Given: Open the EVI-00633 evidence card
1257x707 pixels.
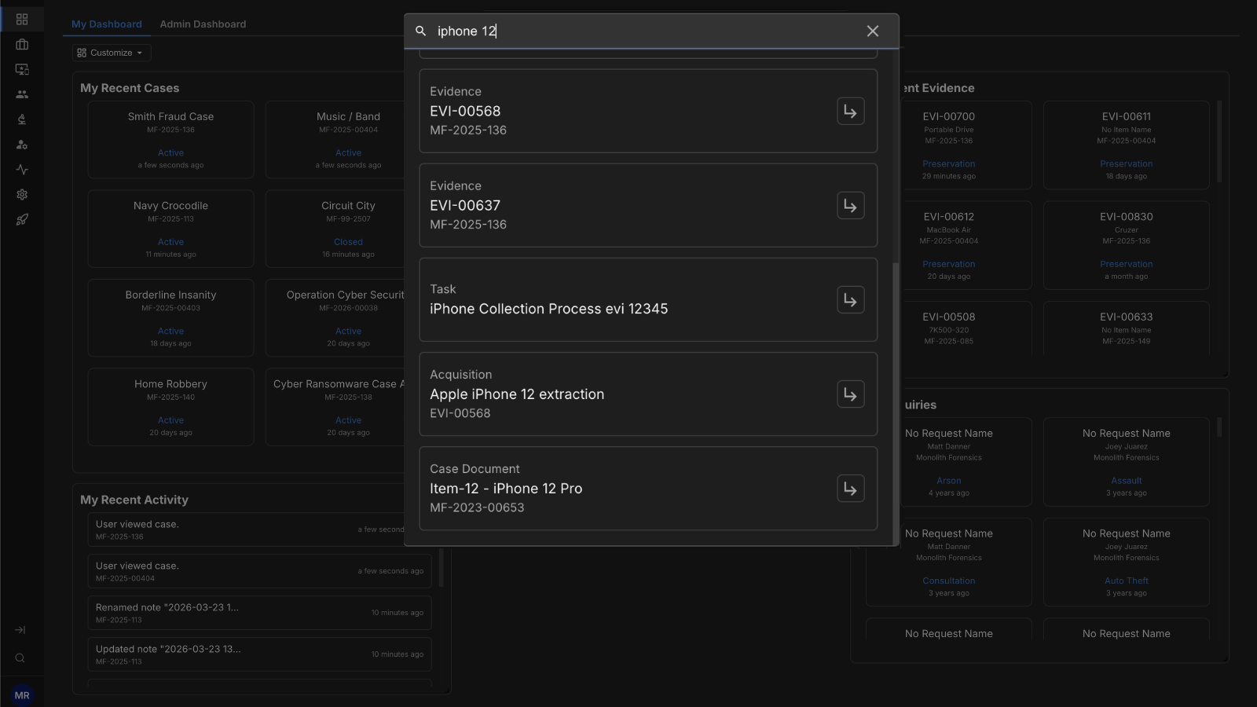Looking at the screenshot, I should coord(1126,328).
